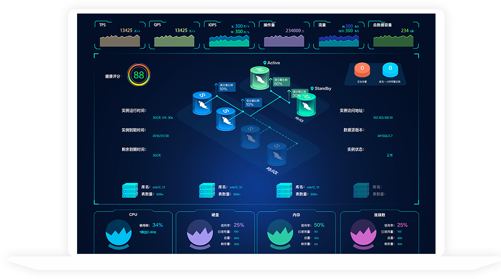
Task: Click the instance address 192.163.190.91
Action: click(x=383, y=118)
